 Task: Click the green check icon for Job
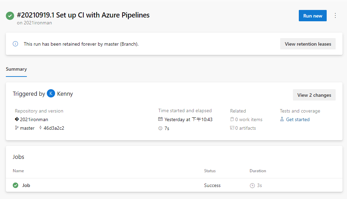coord(15,185)
